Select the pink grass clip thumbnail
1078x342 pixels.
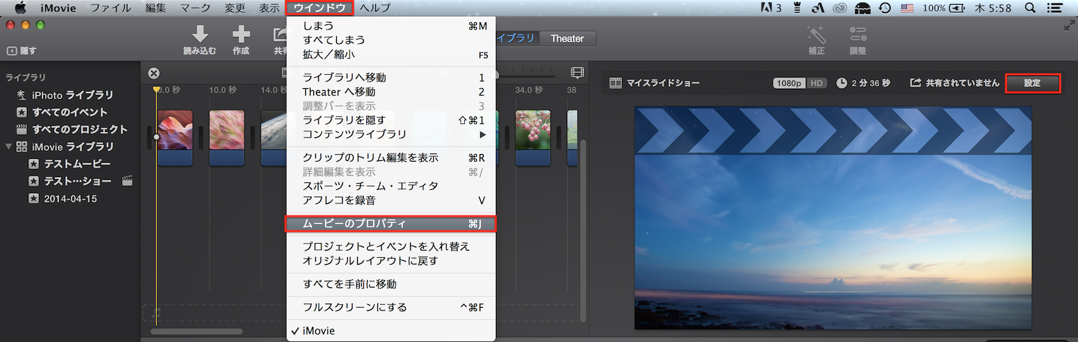tap(226, 137)
